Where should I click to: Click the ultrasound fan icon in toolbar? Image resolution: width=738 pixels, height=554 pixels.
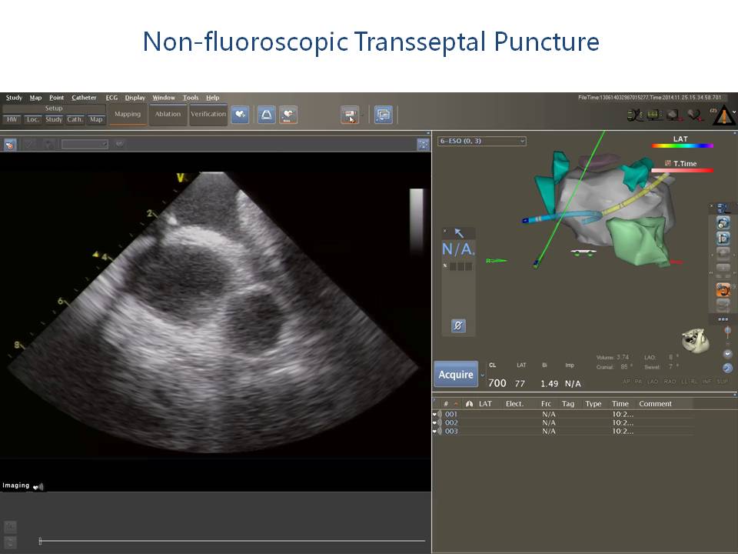[x=267, y=115]
